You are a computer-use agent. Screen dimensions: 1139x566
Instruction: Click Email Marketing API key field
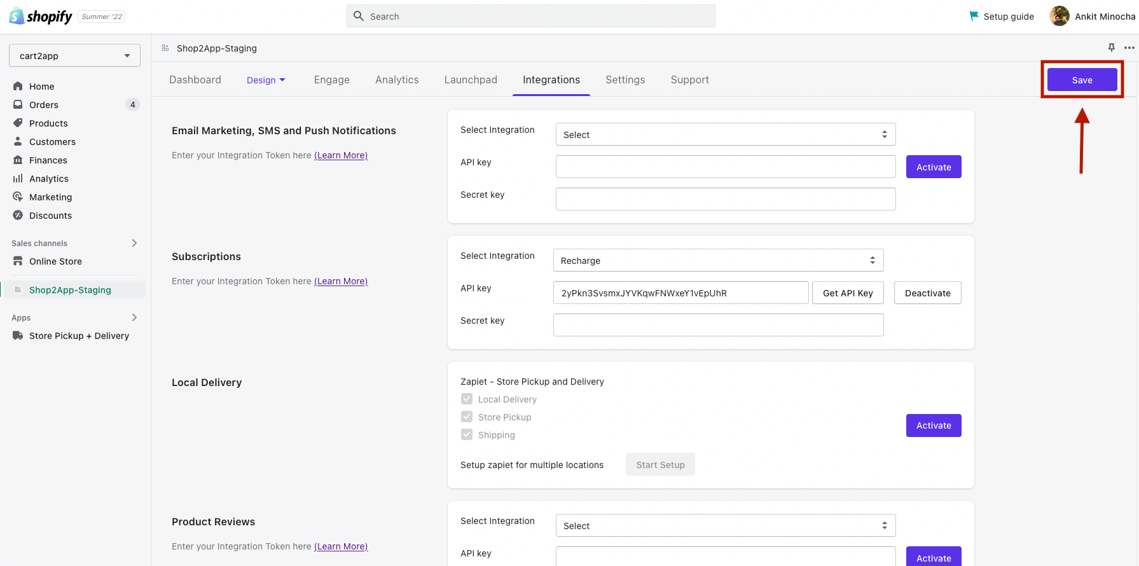pos(726,167)
